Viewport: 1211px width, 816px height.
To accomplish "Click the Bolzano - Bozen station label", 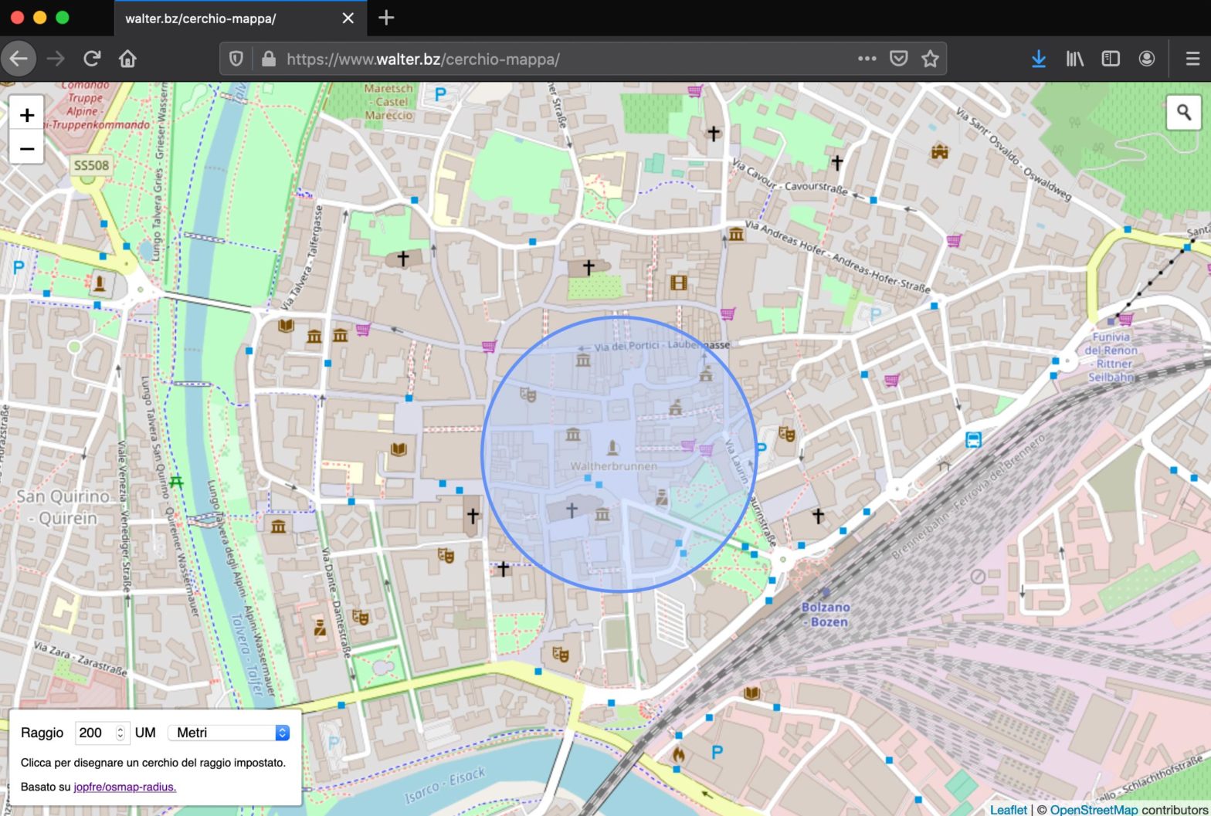I will [825, 614].
